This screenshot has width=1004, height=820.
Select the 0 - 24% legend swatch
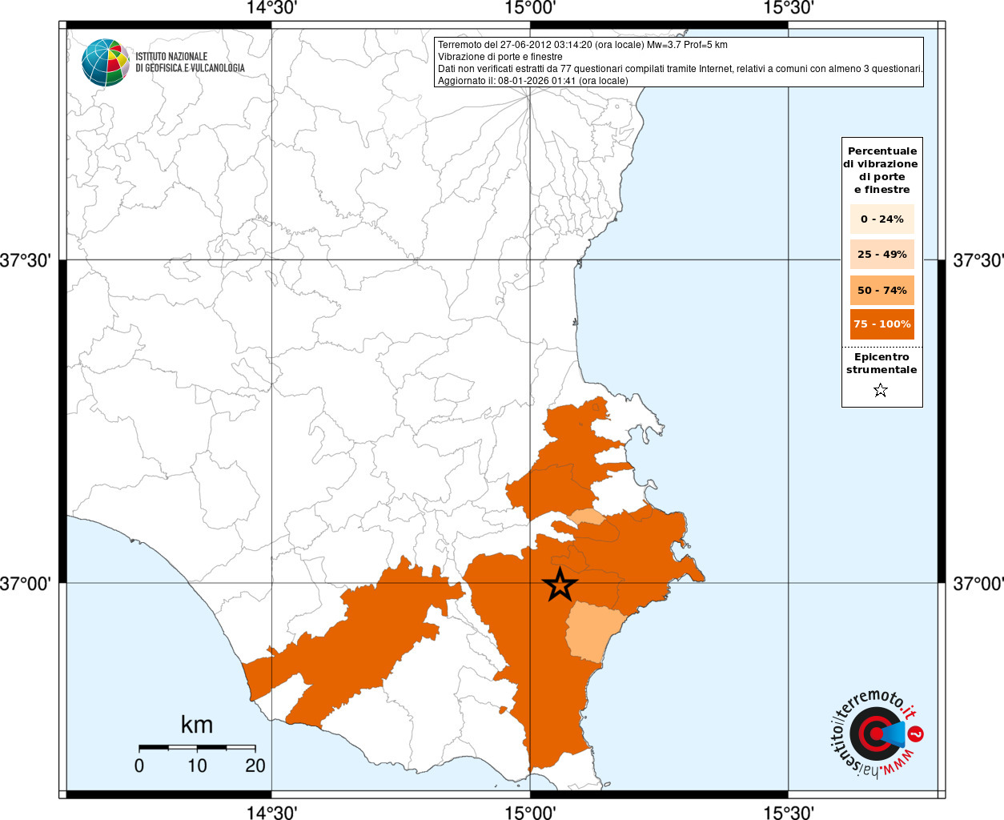point(882,219)
